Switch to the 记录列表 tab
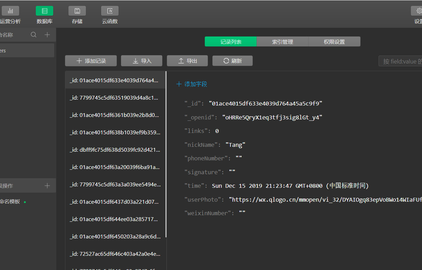The height and width of the screenshot is (270, 422). click(x=230, y=42)
